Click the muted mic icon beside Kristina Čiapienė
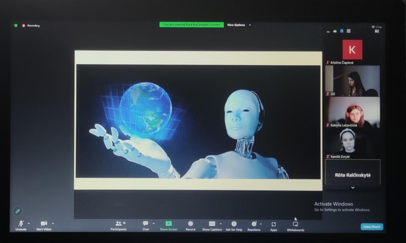Viewport: 406px width, 243px height. (327, 63)
